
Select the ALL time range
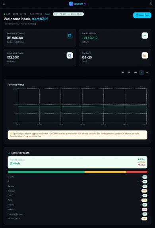[148, 72]
